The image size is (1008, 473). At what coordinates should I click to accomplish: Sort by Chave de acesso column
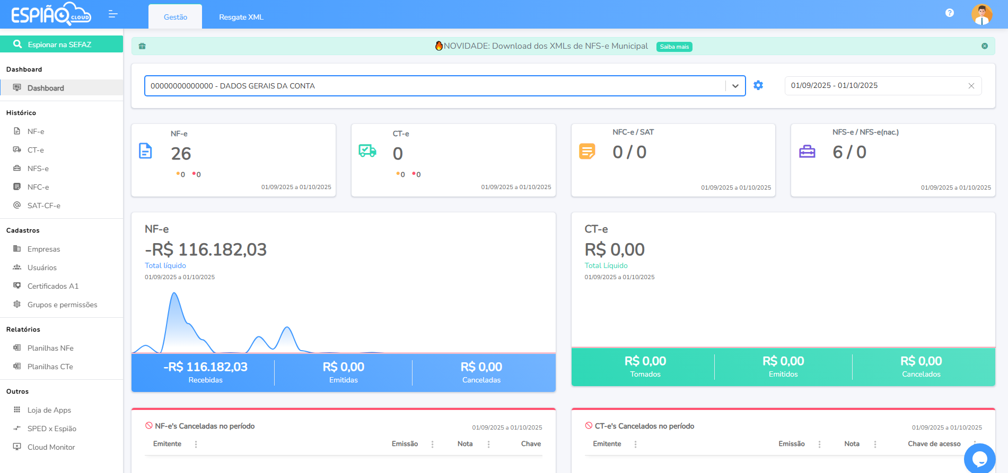934,444
